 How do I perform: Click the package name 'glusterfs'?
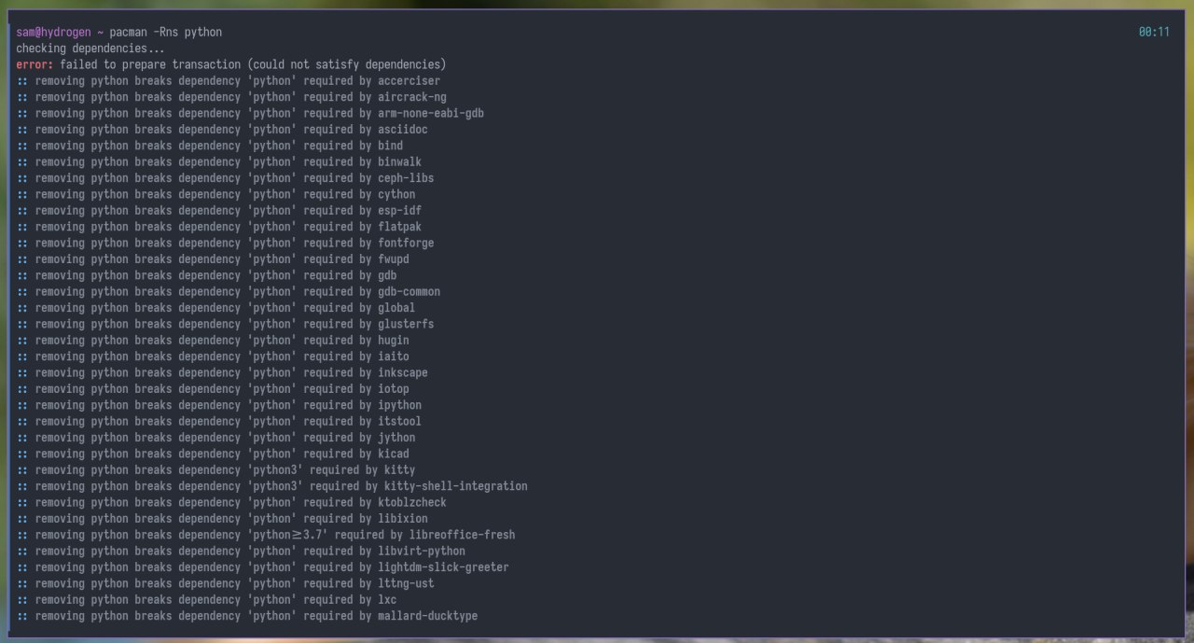tap(406, 324)
